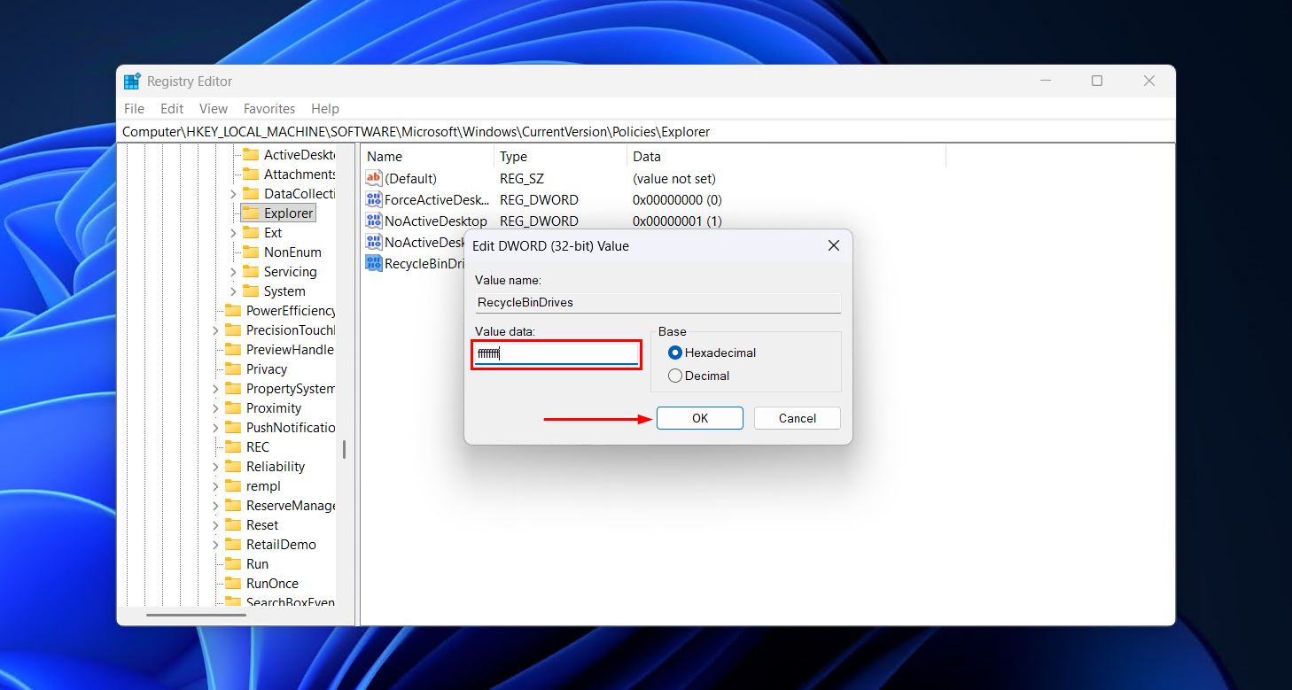This screenshot has height=690, width=1292.
Task: Select the PropertySystem tree item label
Action: click(291, 389)
